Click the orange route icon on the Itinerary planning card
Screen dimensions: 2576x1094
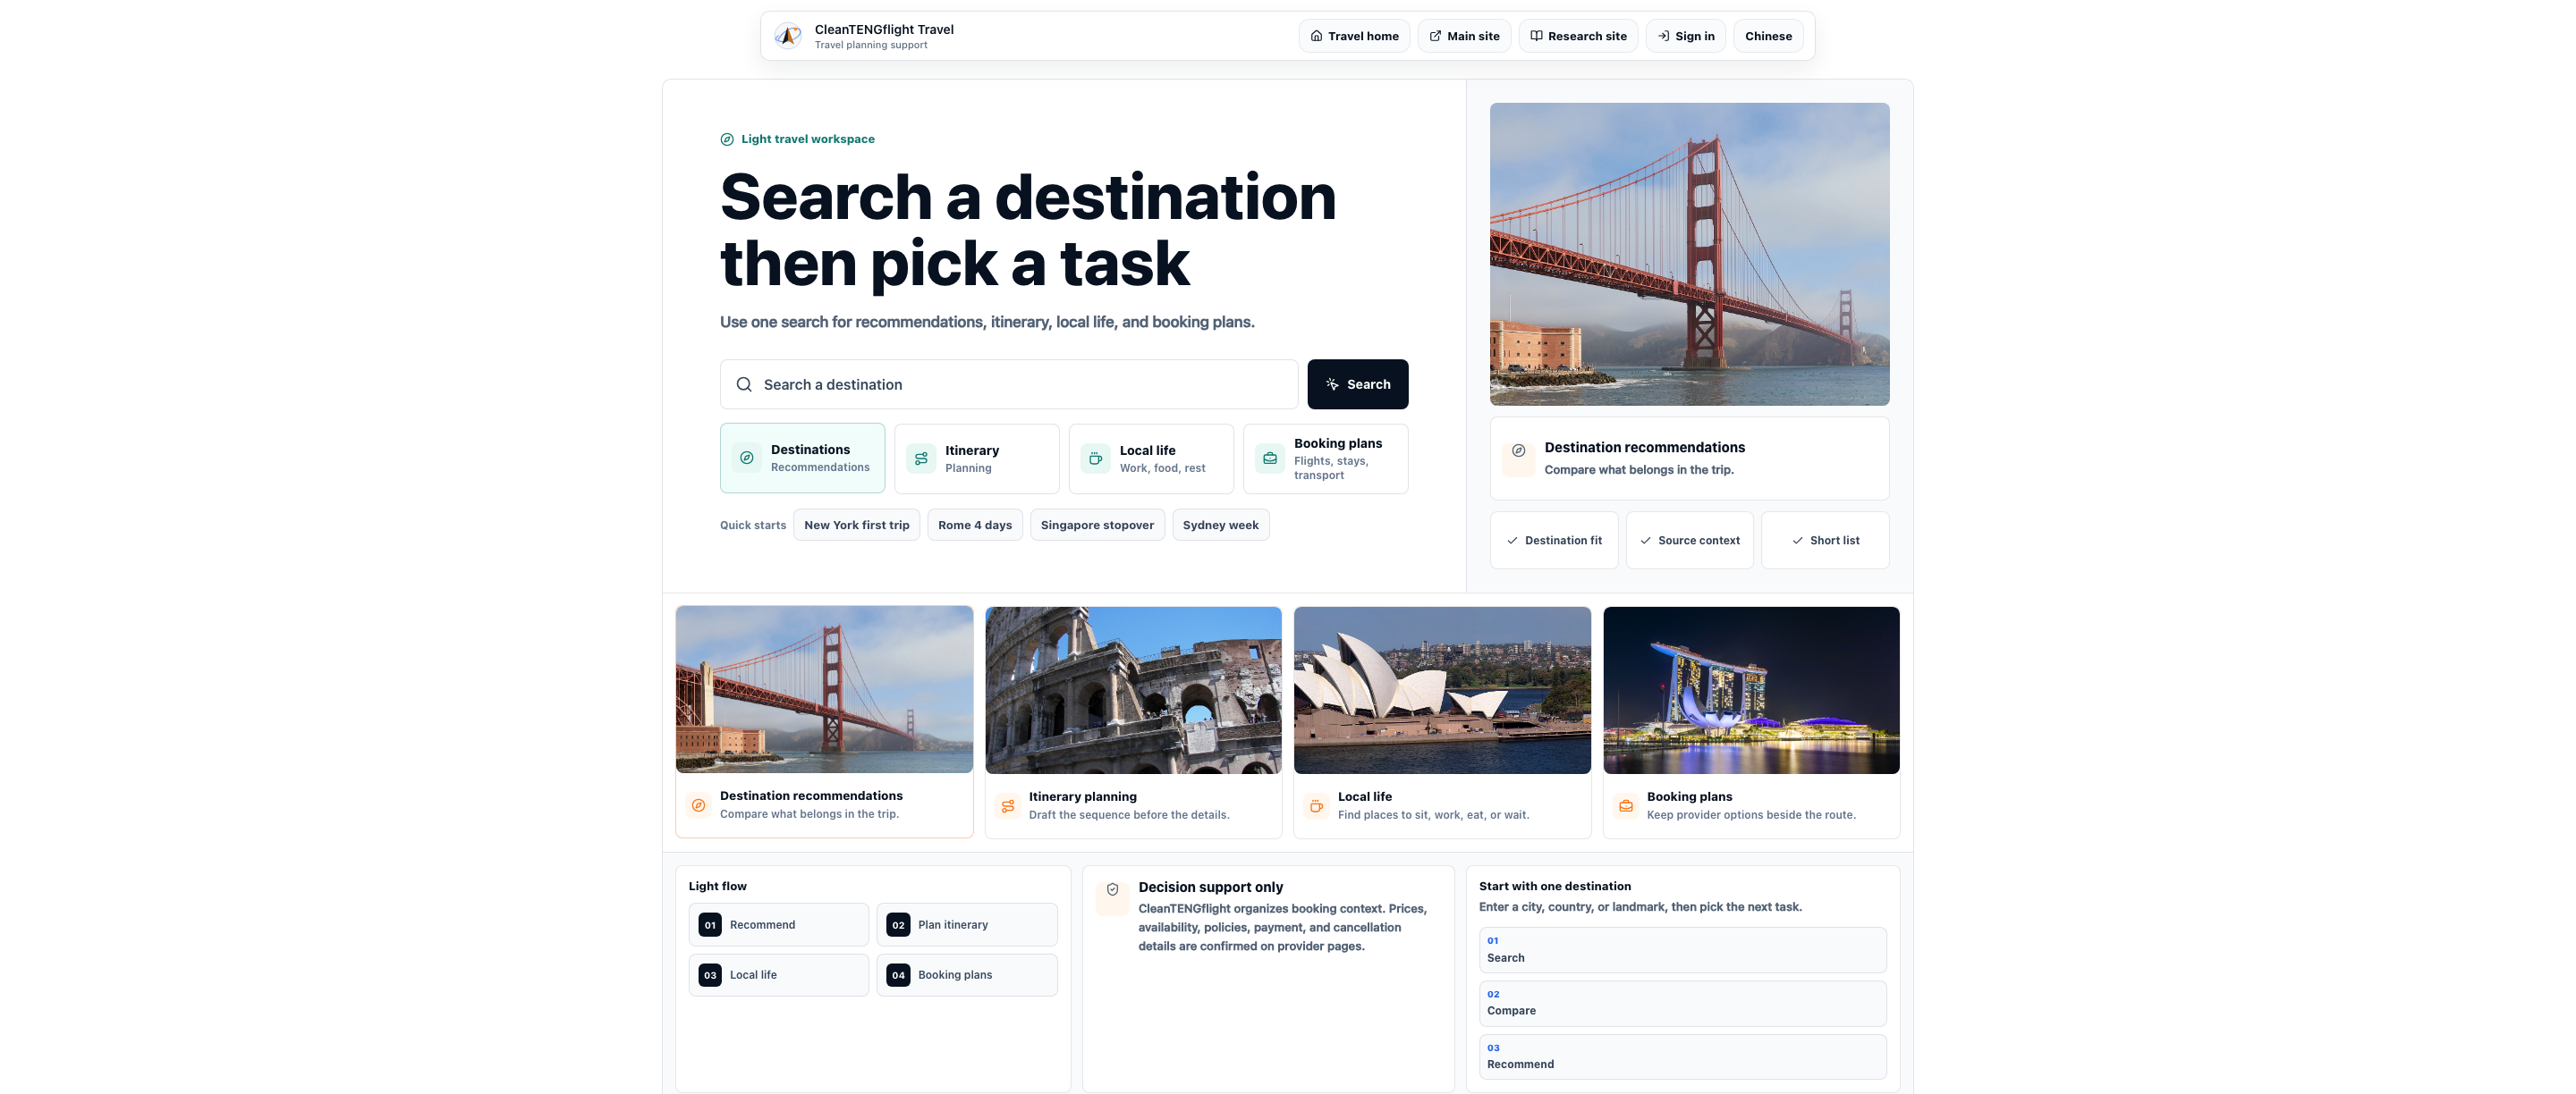tap(1008, 806)
